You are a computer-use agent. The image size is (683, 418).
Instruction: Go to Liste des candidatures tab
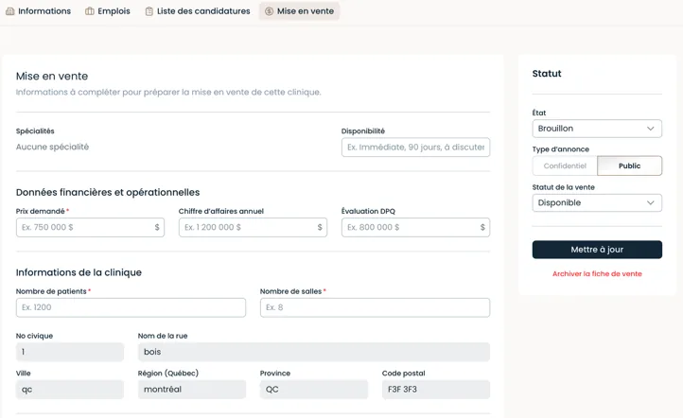[x=198, y=11]
